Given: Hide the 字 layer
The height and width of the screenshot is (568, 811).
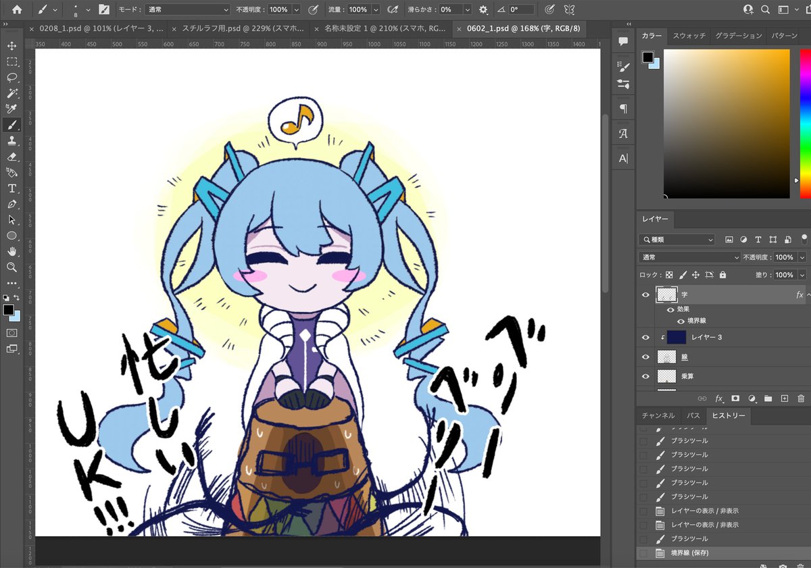Looking at the screenshot, I should click(645, 295).
